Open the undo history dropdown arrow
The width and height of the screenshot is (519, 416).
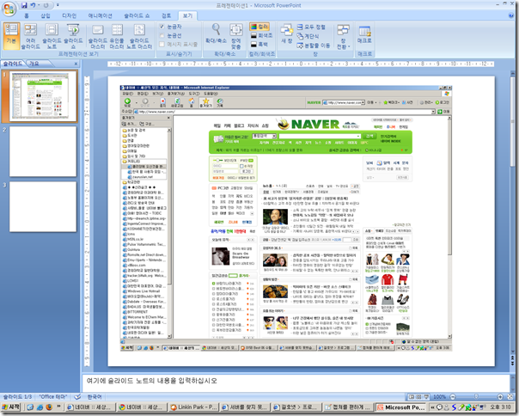pos(39,5)
